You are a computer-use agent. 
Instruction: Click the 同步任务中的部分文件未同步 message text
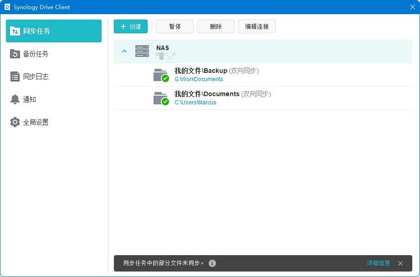coord(164,263)
